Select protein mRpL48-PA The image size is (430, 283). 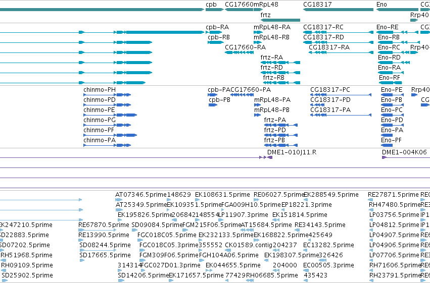point(257,105)
